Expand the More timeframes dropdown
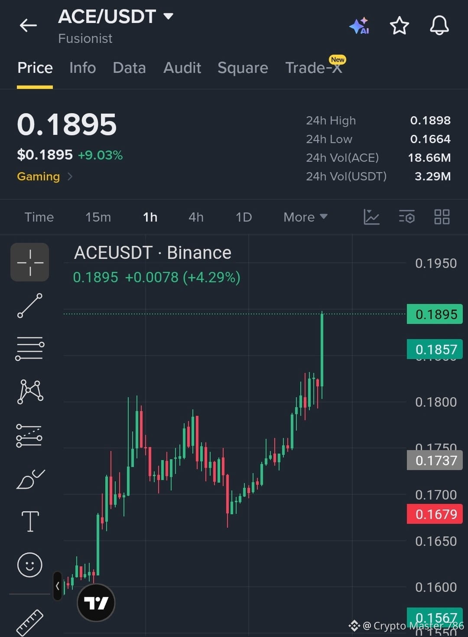Image resolution: width=468 pixels, height=637 pixels. coord(305,217)
